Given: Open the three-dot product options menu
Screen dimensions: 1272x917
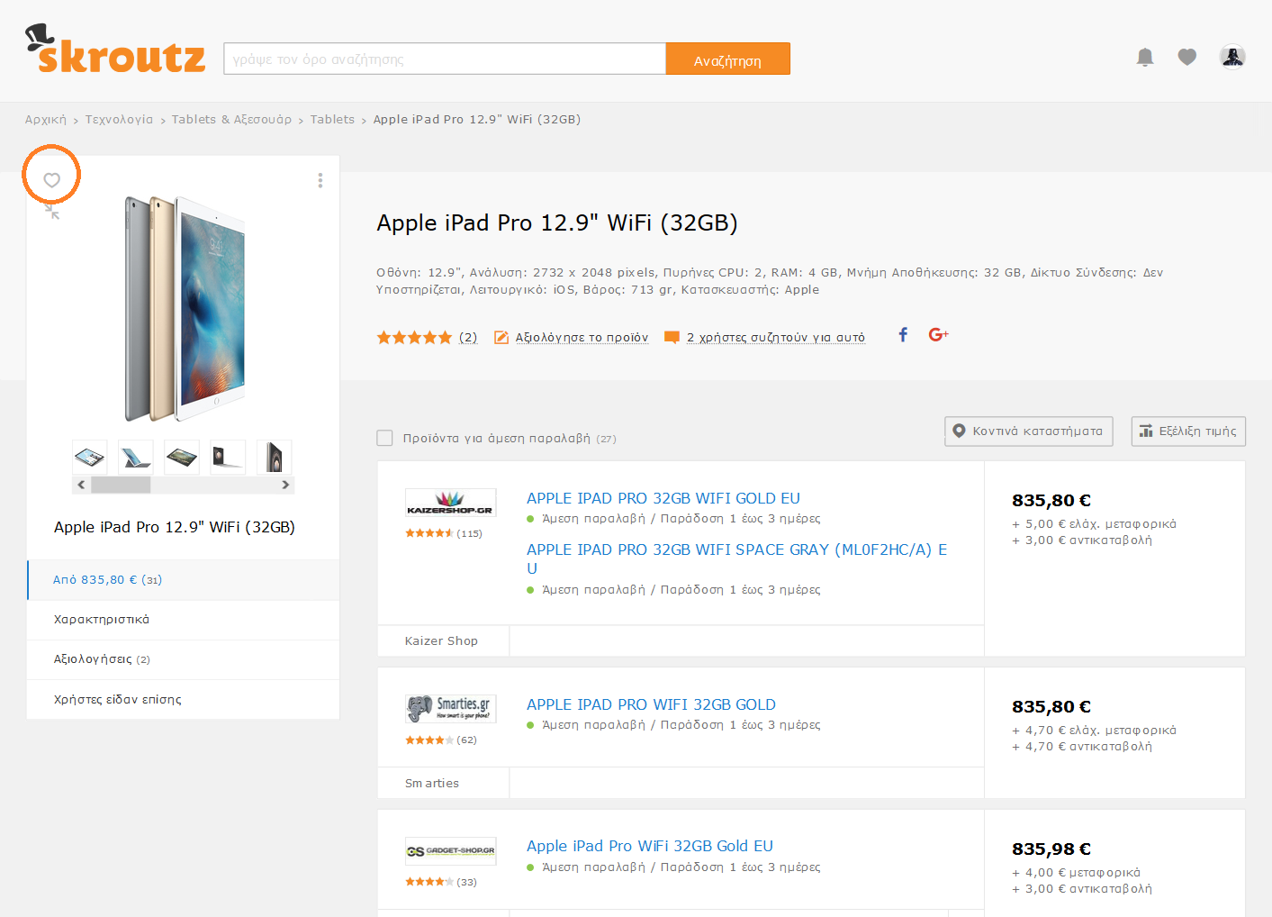Looking at the screenshot, I should pyautogui.click(x=320, y=180).
